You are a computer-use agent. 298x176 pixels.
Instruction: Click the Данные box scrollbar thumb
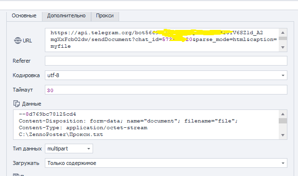(x=283, y=121)
